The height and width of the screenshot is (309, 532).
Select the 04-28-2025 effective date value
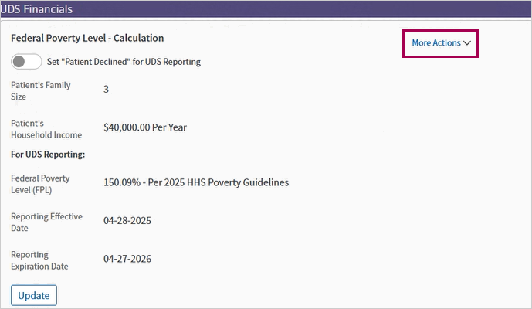click(x=127, y=221)
